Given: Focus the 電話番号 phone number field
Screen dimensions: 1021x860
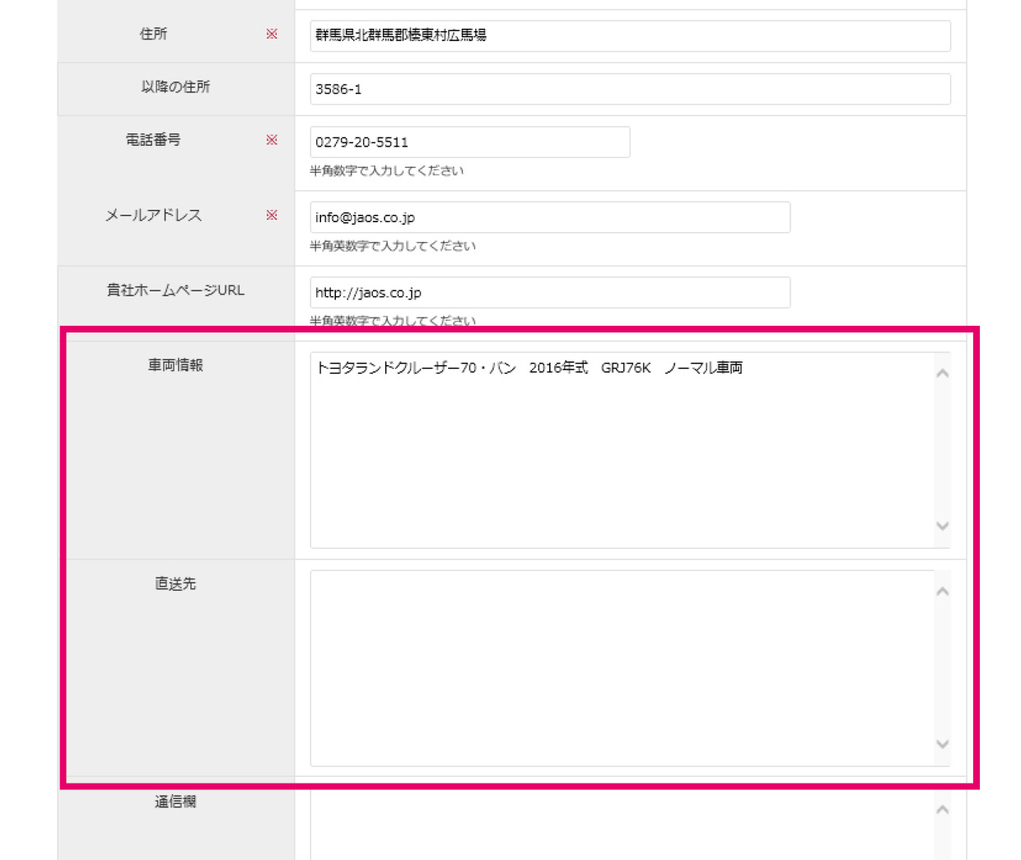Looking at the screenshot, I should point(469,142).
